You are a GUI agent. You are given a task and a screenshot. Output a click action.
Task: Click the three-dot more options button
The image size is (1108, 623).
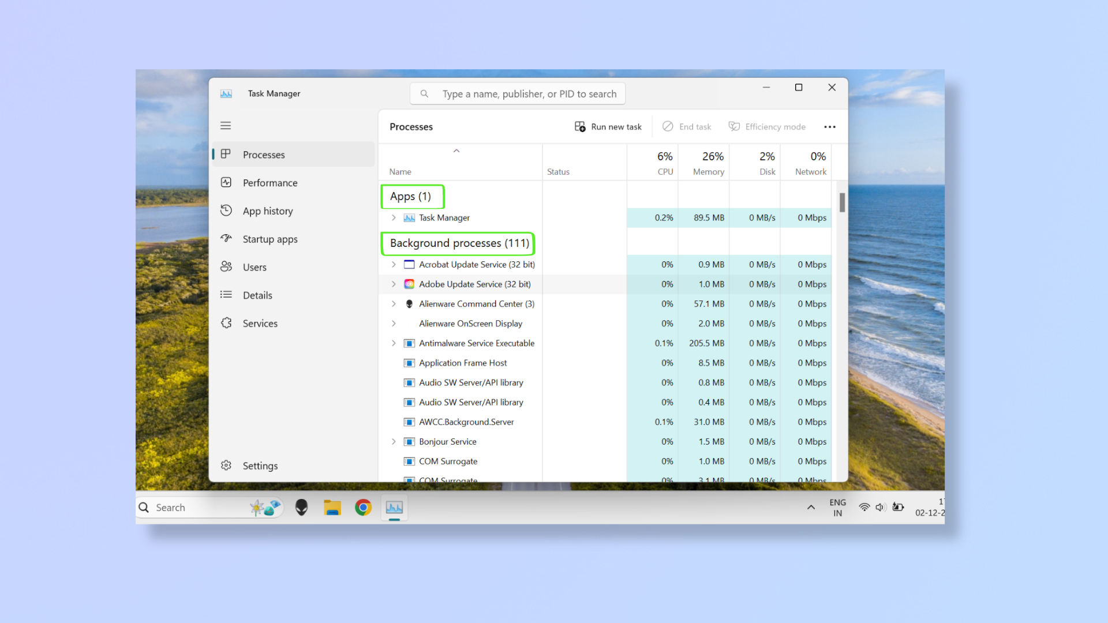(x=829, y=127)
